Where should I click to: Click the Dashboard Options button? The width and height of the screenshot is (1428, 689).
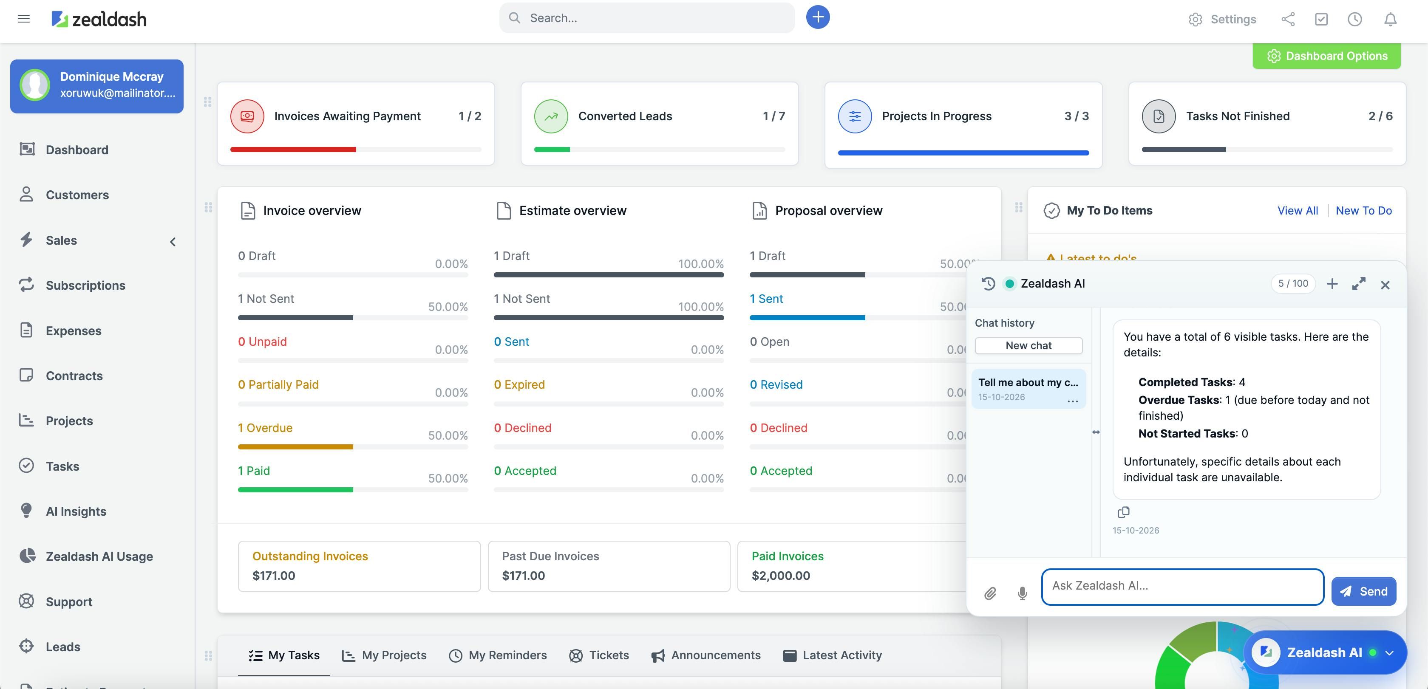click(x=1326, y=56)
